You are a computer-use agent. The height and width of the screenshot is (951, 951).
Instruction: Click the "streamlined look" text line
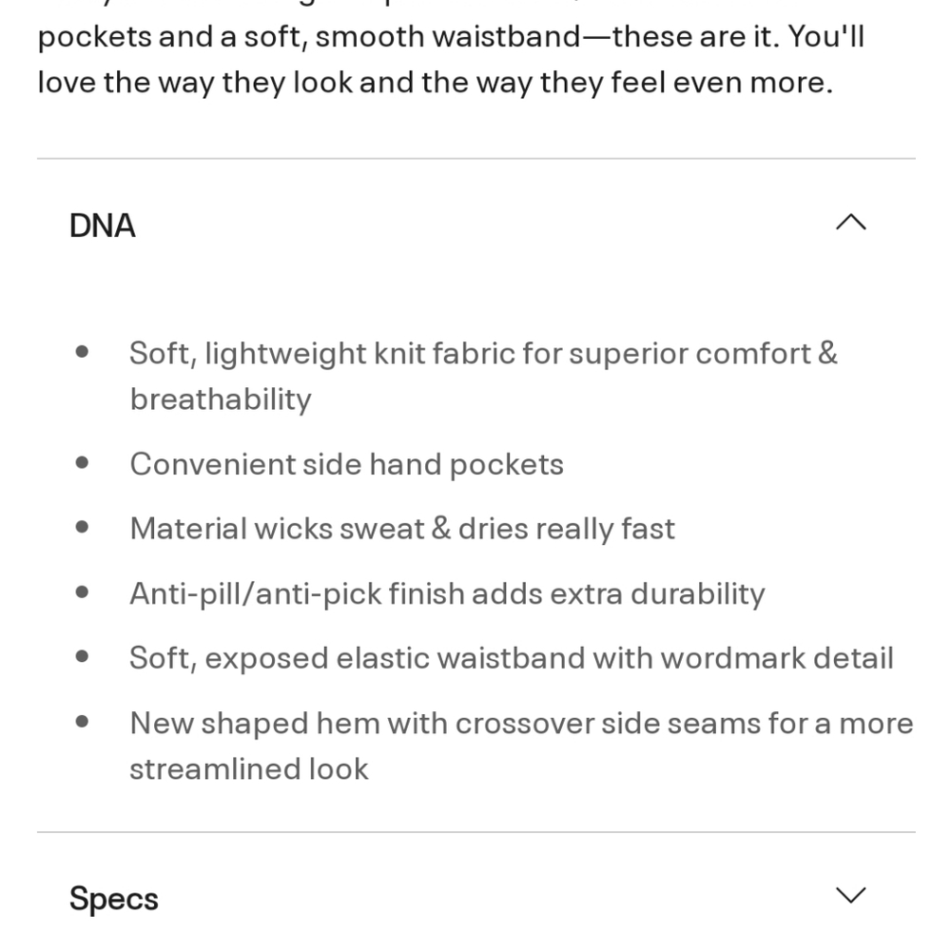(249, 769)
